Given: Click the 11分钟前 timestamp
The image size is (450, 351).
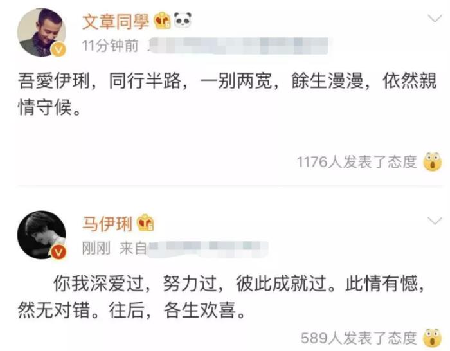Looking at the screenshot, I should [x=110, y=46].
